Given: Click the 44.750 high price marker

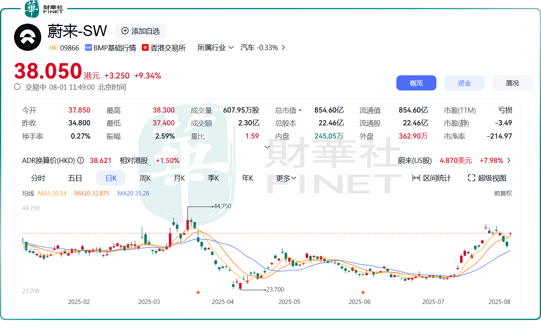Looking at the screenshot, I should pos(222,206).
